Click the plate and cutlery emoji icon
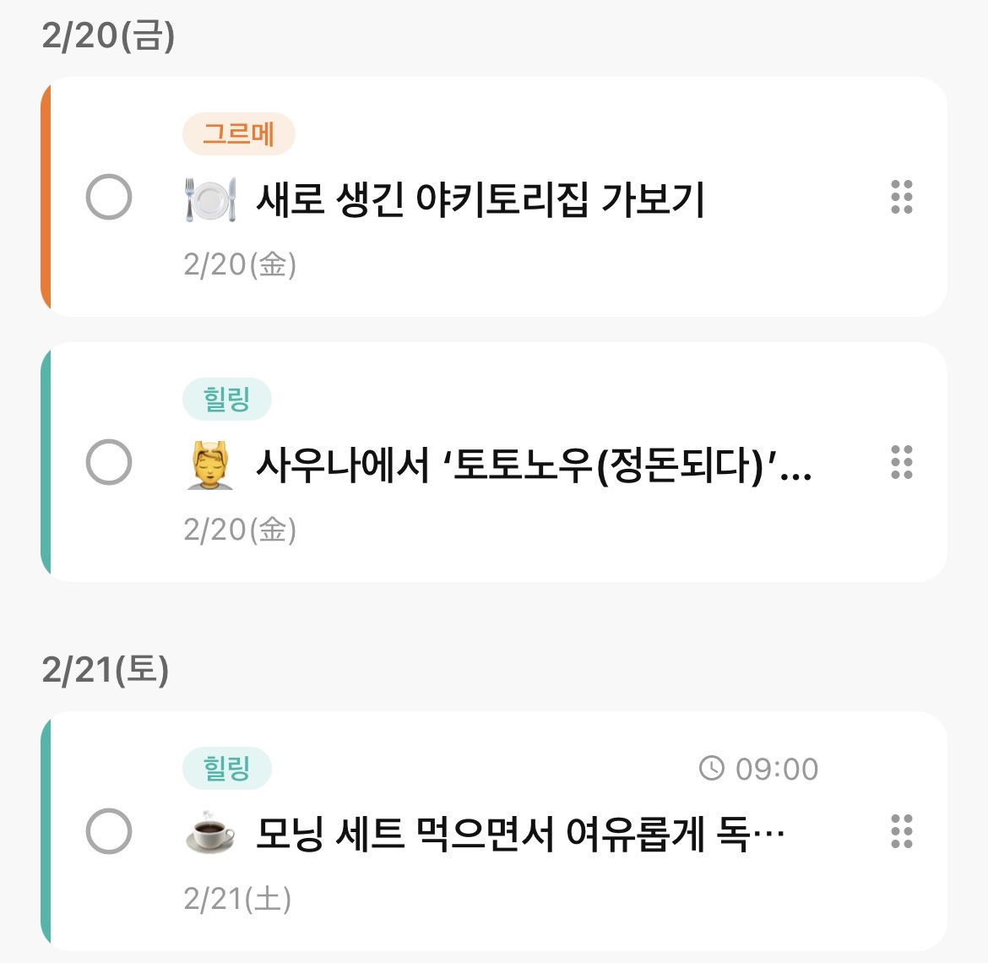 [x=209, y=200]
